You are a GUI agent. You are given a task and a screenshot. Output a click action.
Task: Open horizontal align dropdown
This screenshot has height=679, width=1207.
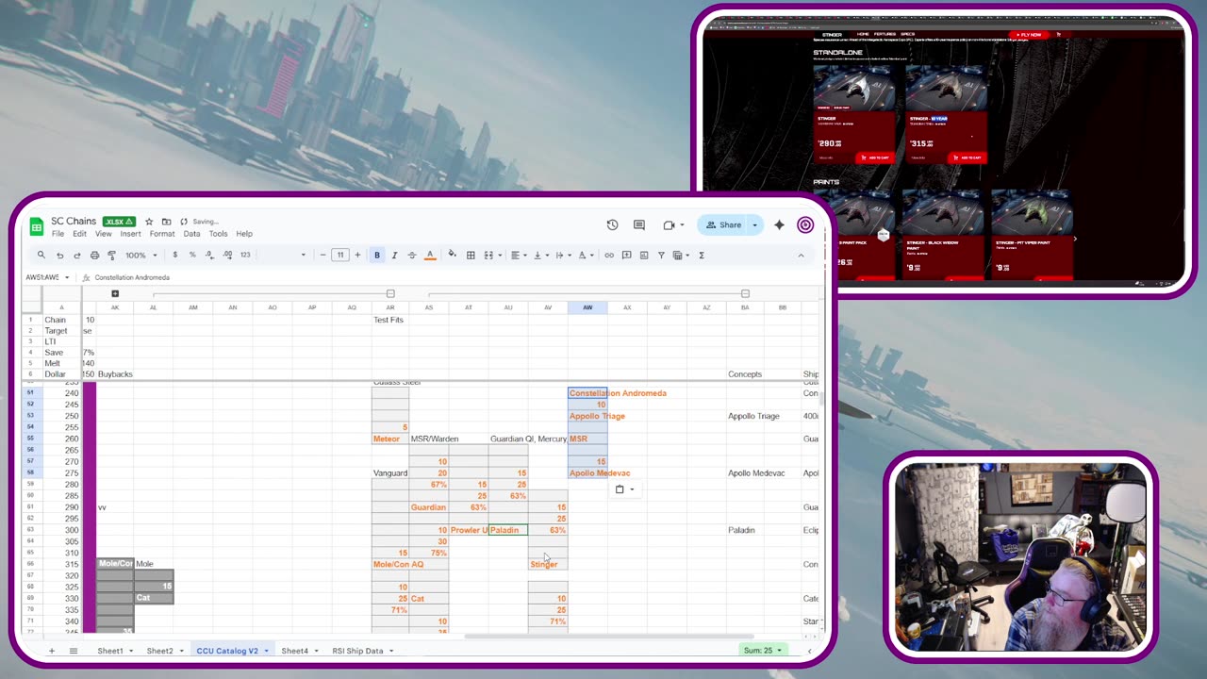[518, 255]
